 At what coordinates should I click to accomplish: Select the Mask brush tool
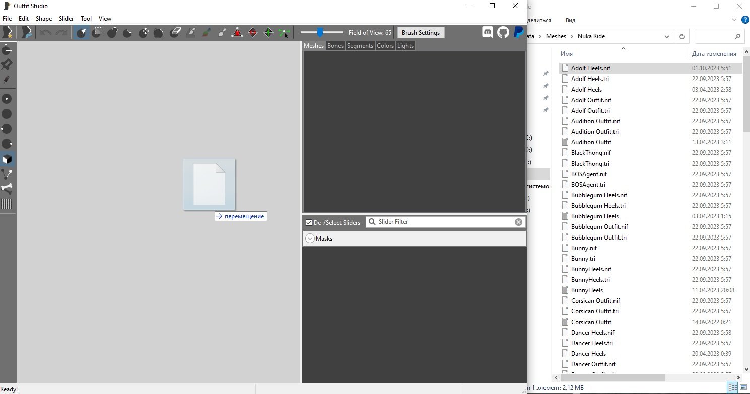point(97,33)
